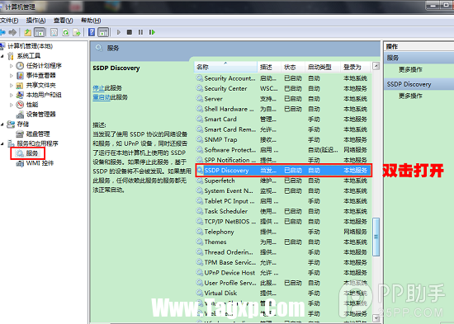The height and width of the screenshot is (324, 454).
Task: Click the Properties sheet toolbar icon
Action: click(54, 32)
